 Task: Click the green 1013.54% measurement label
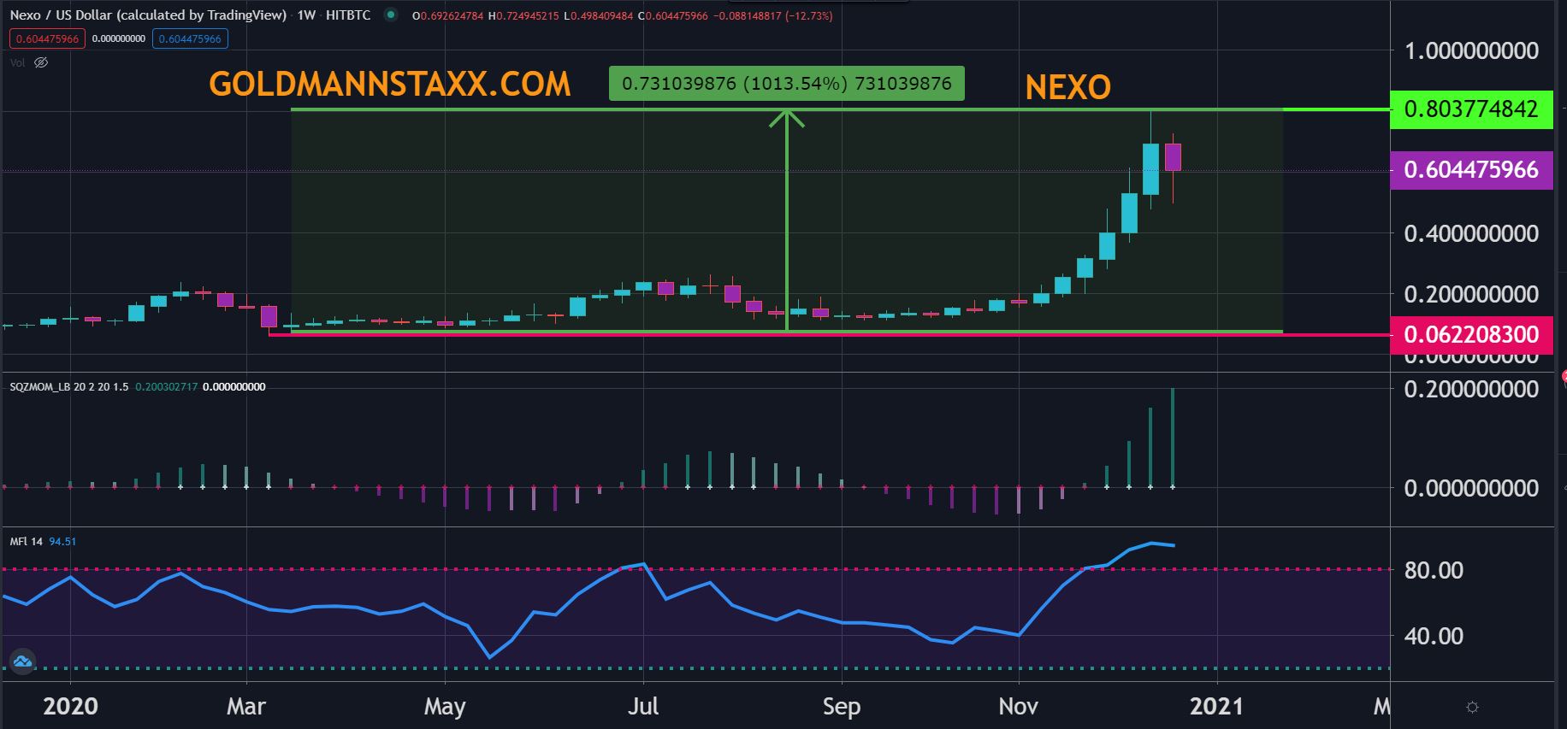[786, 83]
